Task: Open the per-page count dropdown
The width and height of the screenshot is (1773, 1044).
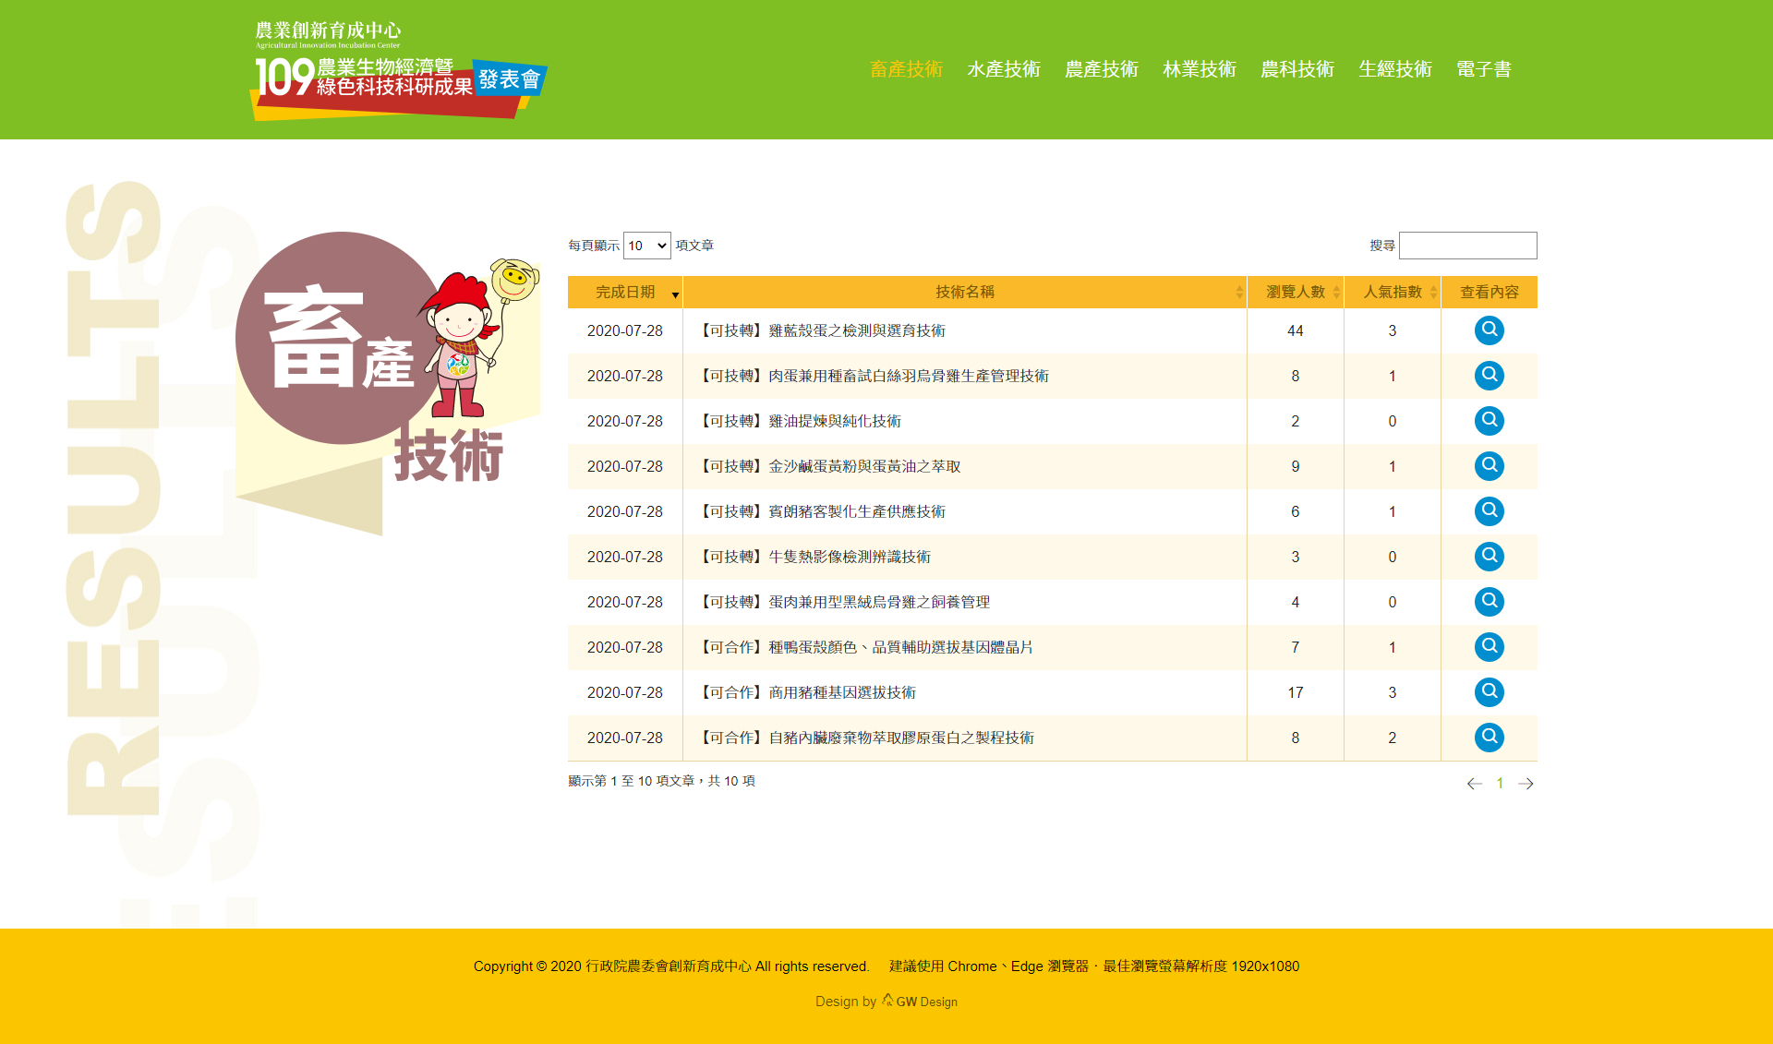Action: click(x=646, y=246)
